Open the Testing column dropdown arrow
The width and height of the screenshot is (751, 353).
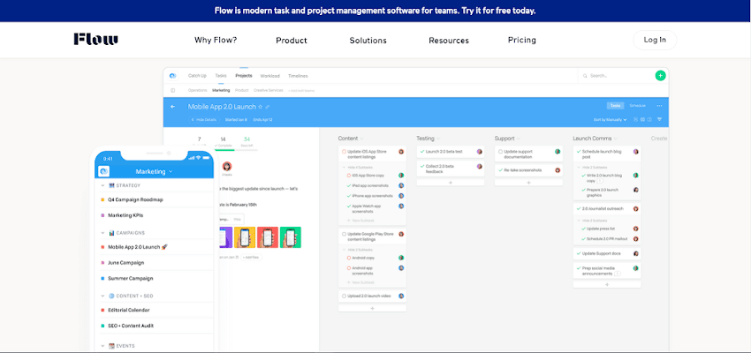coord(438,139)
